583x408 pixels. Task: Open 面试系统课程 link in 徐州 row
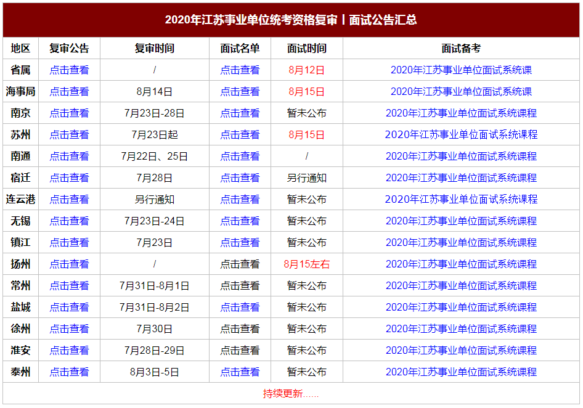click(x=461, y=328)
